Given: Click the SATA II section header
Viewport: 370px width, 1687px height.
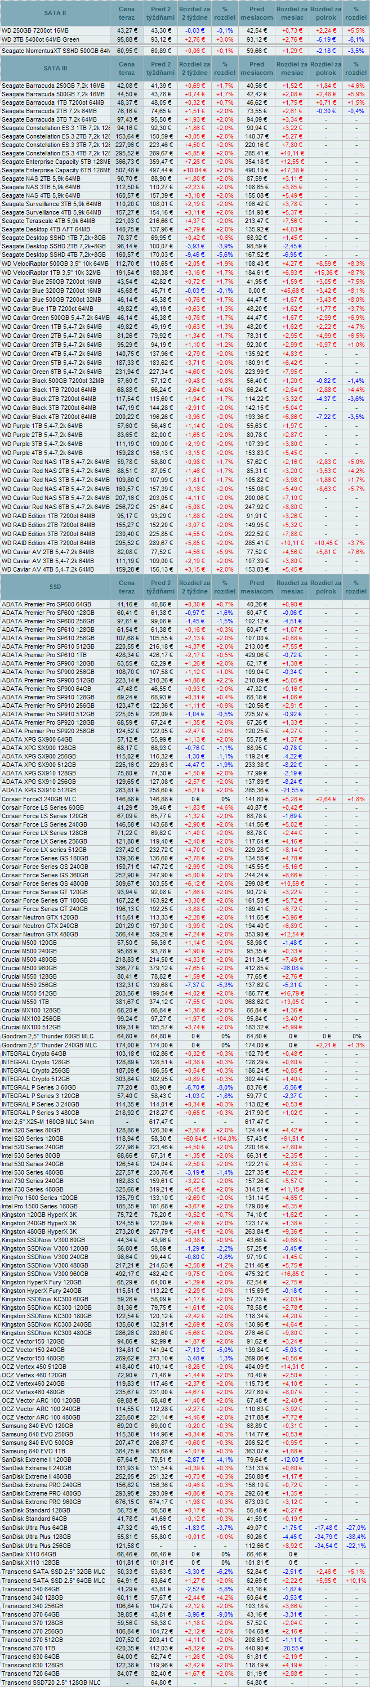Looking at the screenshot, I should click(55, 13).
